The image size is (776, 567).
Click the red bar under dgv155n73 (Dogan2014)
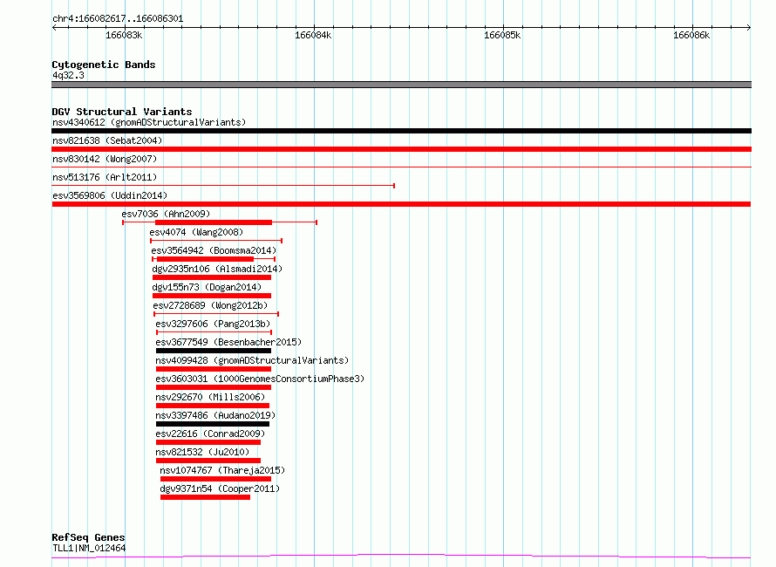click(x=212, y=296)
